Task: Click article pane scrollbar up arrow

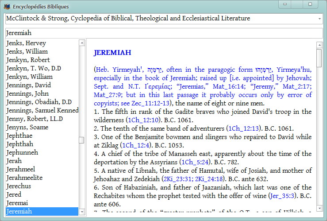Action: pyautogui.click(x=319, y=45)
